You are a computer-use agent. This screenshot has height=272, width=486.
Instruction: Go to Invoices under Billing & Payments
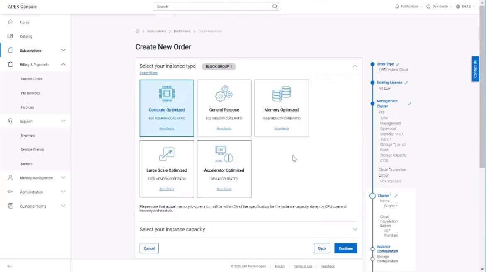27,107
